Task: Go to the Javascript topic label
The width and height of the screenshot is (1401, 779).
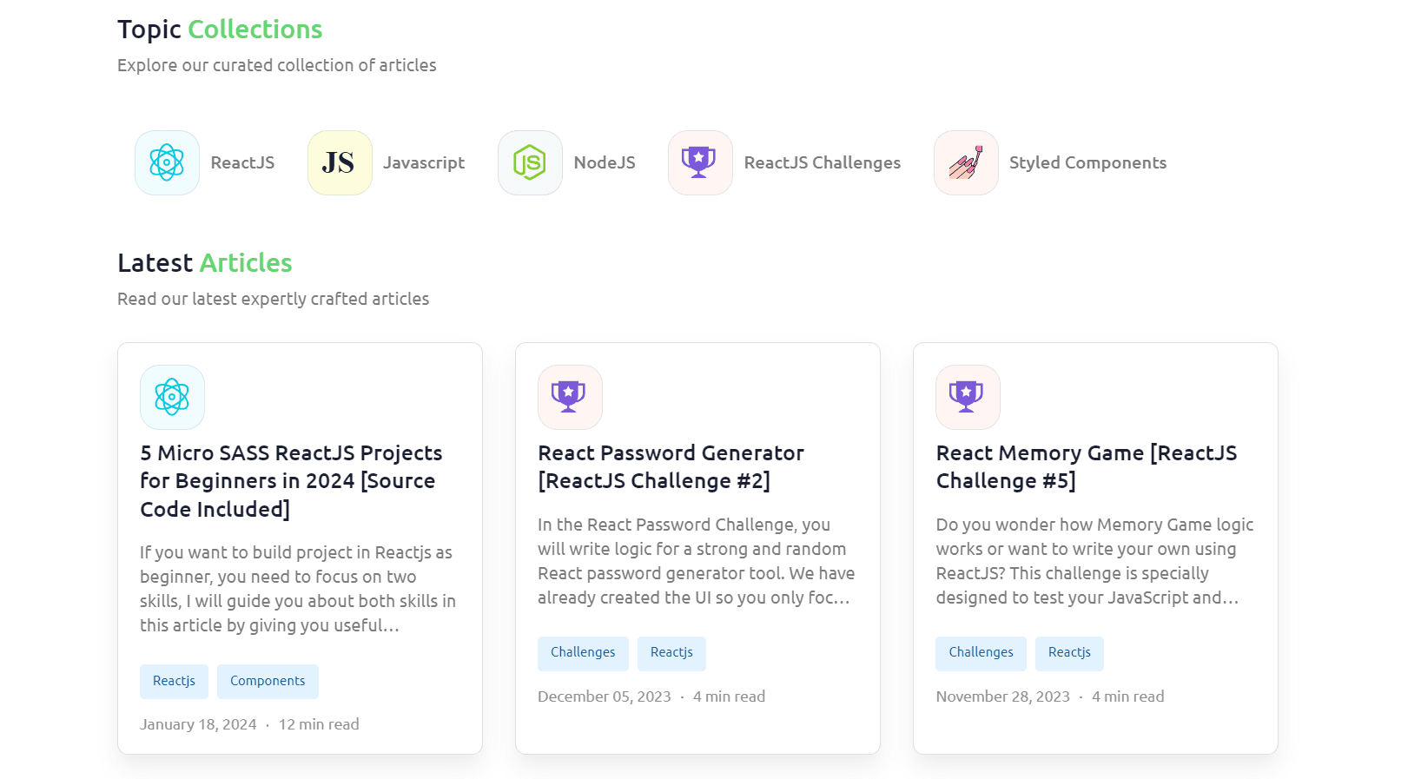Action: pos(424,163)
